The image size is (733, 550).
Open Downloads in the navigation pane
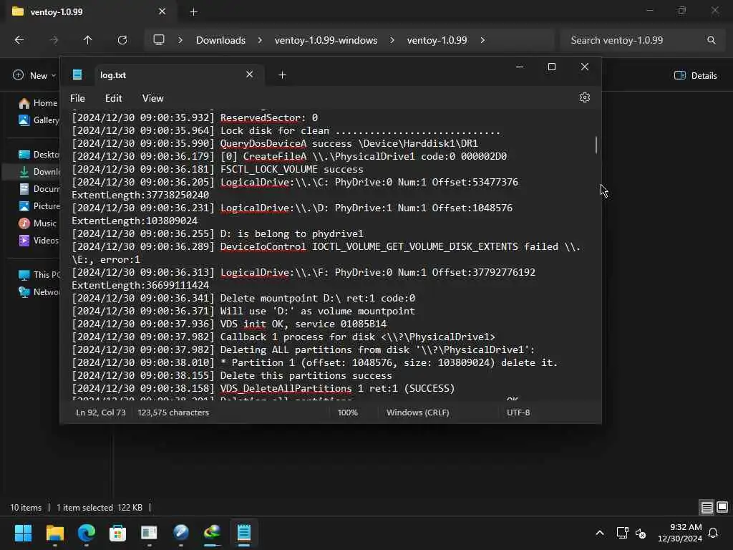pos(39,172)
